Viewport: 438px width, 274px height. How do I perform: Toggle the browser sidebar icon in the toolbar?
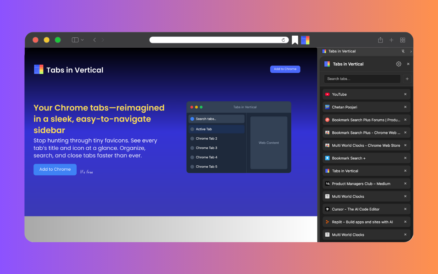point(75,40)
